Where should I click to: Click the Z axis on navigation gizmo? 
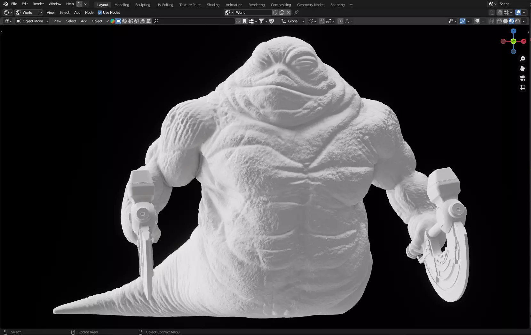513,31
